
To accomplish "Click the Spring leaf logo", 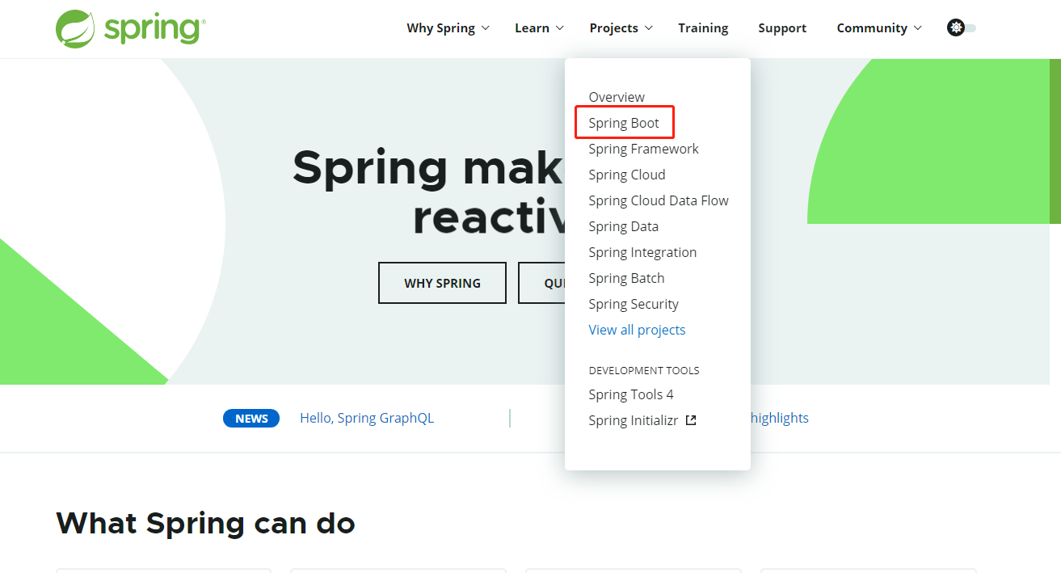I will pos(75,27).
